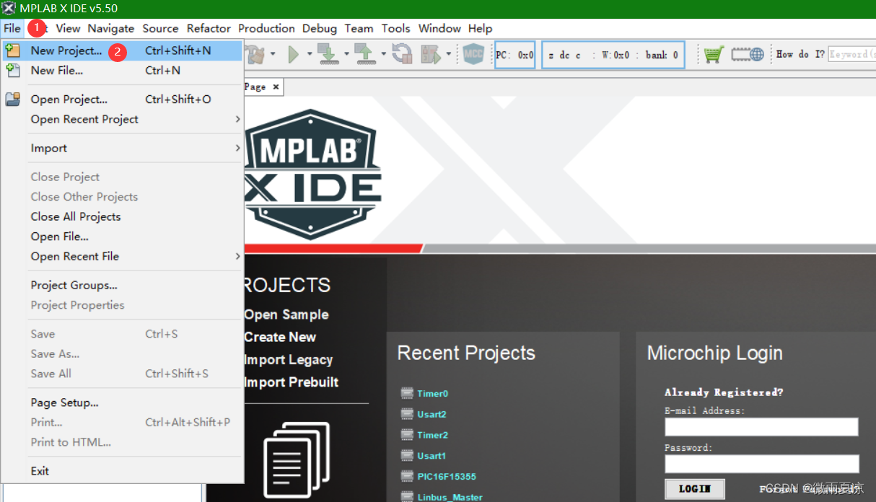Click the chip icon beside PIC16F15355

click(407, 476)
